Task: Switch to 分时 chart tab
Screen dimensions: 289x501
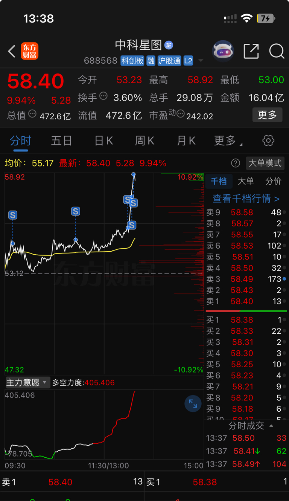Action: (21, 141)
